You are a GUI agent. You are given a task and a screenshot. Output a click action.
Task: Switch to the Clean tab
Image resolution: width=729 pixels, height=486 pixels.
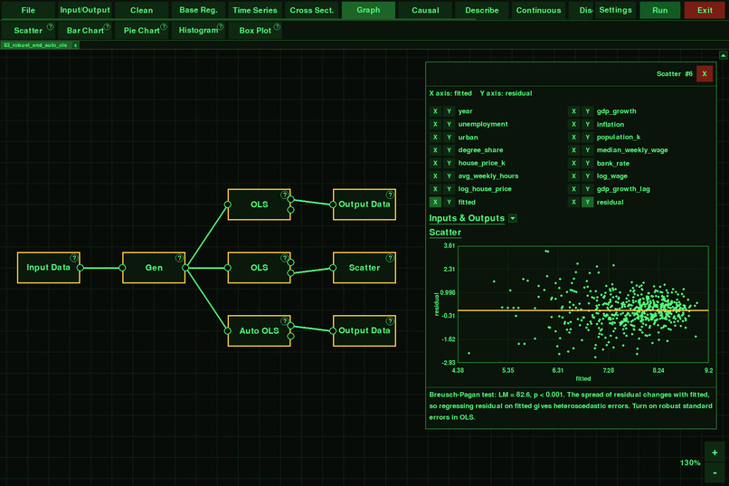pyautogui.click(x=141, y=10)
